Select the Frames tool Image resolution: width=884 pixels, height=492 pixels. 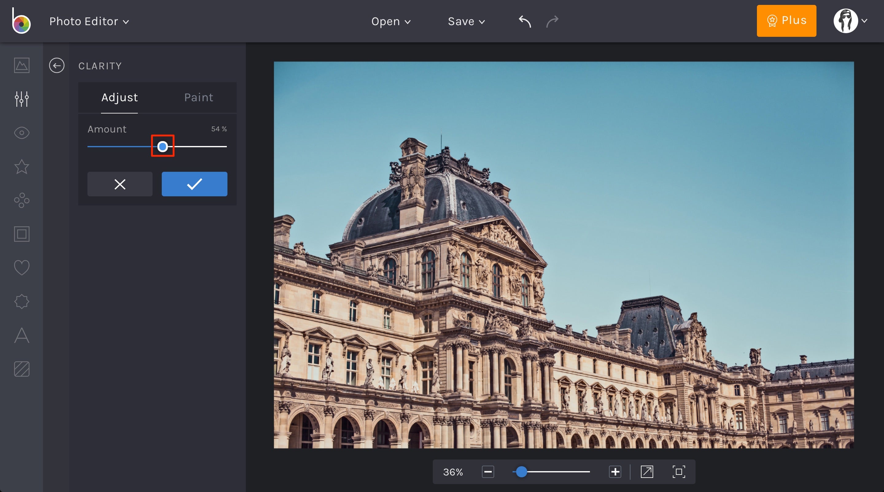tap(21, 234)
